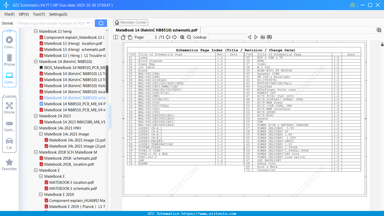Collapse the MateBook 14 (KelvinC NB8510) folder

(x=36, y=62)
